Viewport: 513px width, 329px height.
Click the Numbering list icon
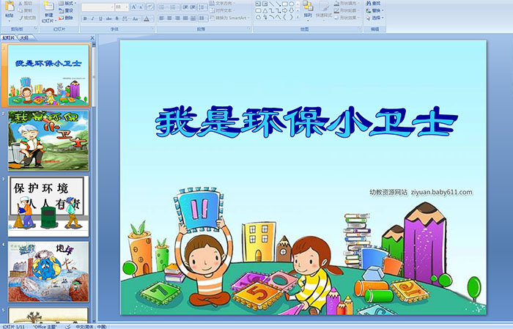[174, 7]
